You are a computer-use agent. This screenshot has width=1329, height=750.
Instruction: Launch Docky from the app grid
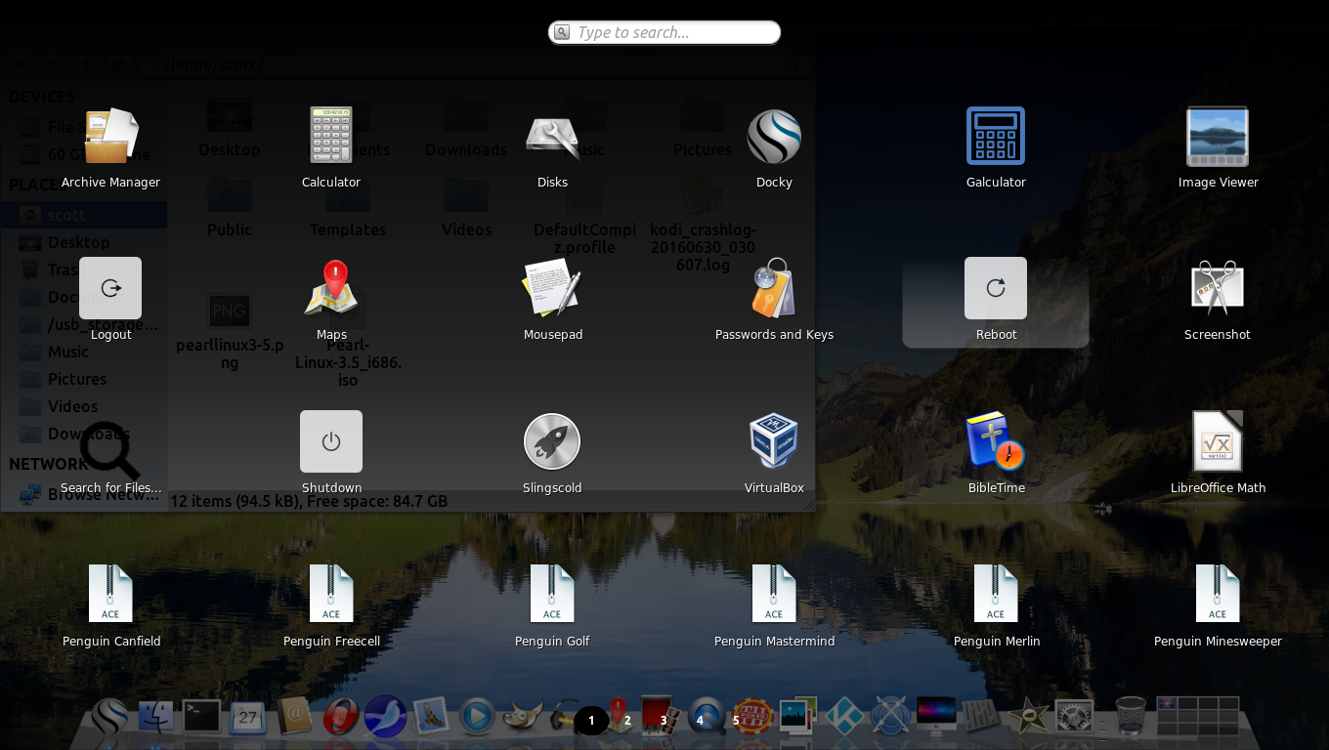click(774, 136)
